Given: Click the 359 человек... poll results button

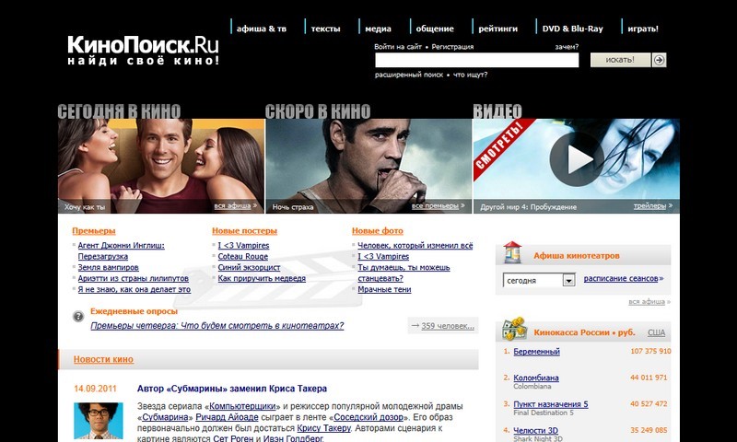Looking at the screenshot, I should [443, 325].
